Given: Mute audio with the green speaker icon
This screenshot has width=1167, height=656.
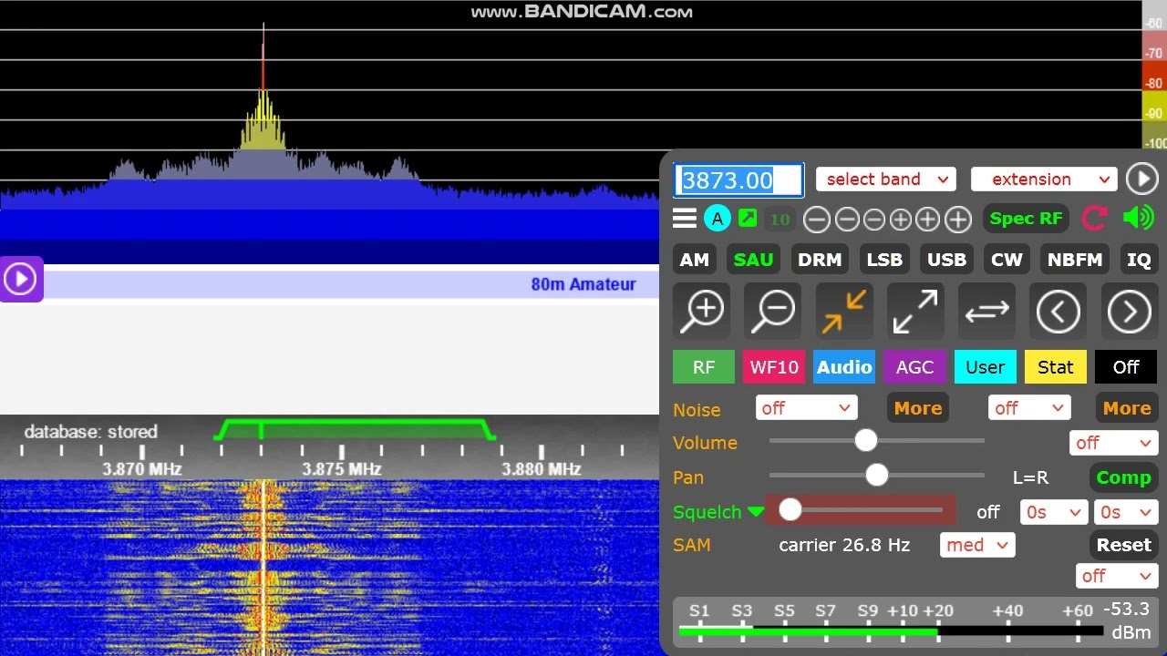Looking at the screenshot, I should pos(1139,218).
